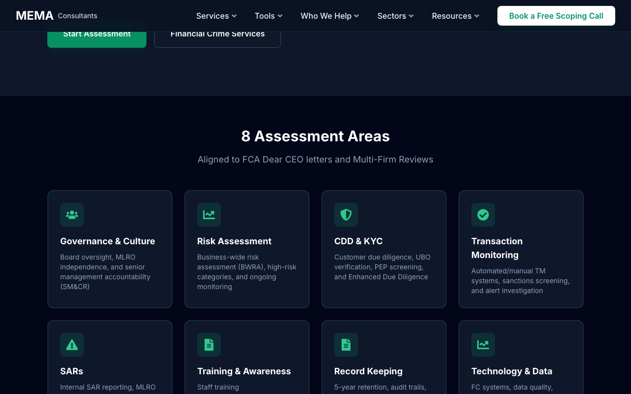This screenshot has height=394, width=631.
Task: Click the 8 Assessment Areas title
Action: point(315,136)
